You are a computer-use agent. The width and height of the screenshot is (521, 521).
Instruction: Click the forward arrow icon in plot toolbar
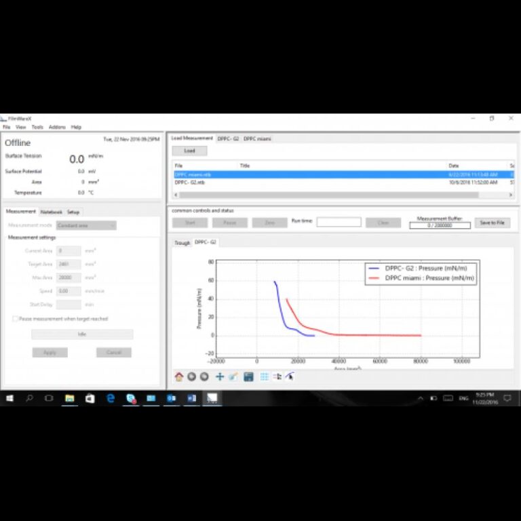coord(204,377)
